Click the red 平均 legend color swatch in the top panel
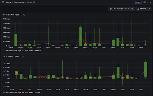The image size is (153, 96). [4, 51]
